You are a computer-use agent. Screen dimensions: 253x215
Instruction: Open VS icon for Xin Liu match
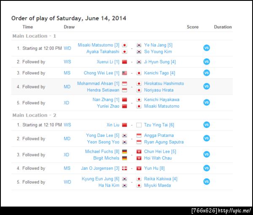[207, 125]
